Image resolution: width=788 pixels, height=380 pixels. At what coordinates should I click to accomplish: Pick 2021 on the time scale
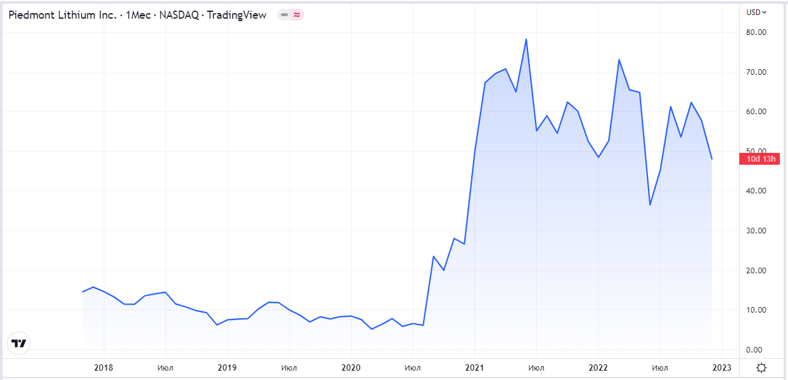tap(474, 368)
